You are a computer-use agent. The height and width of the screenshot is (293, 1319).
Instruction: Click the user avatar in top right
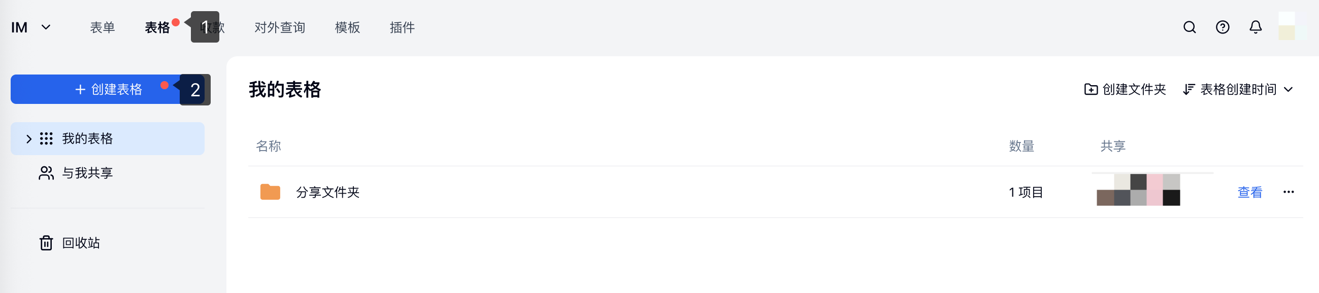pyautogui.click(x=1292, y=26)
